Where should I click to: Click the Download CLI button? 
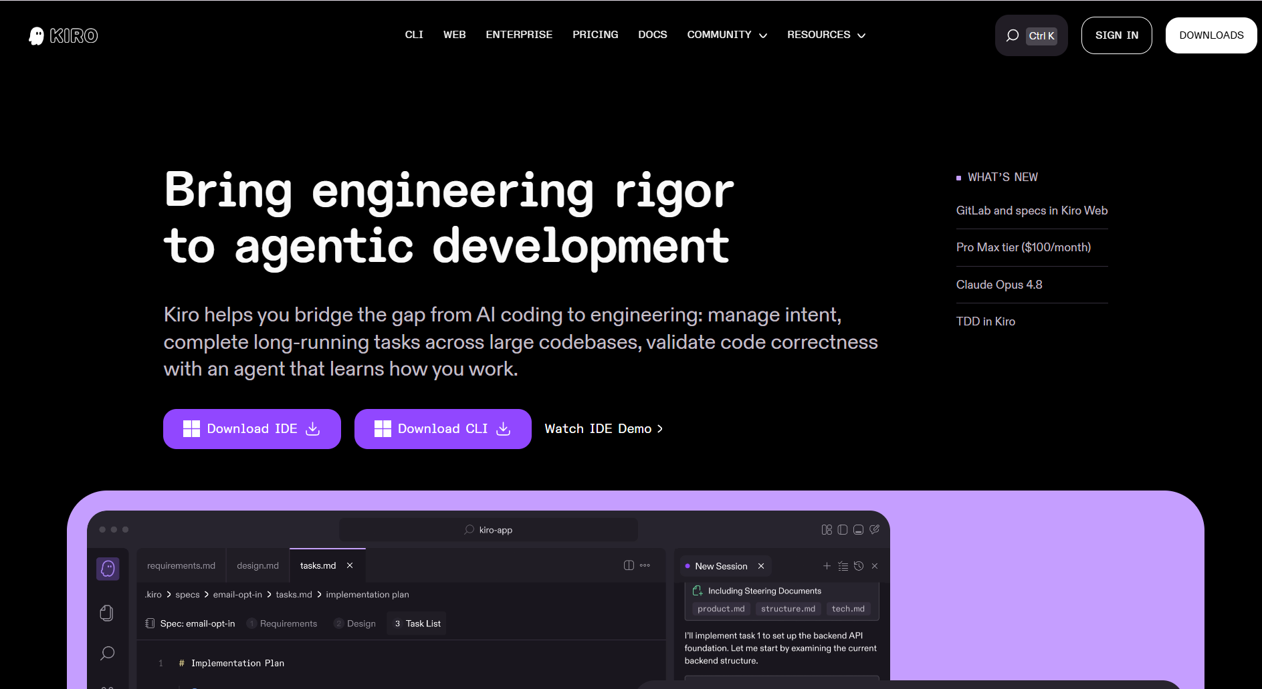pyautogui.click(x=443, y=429)
